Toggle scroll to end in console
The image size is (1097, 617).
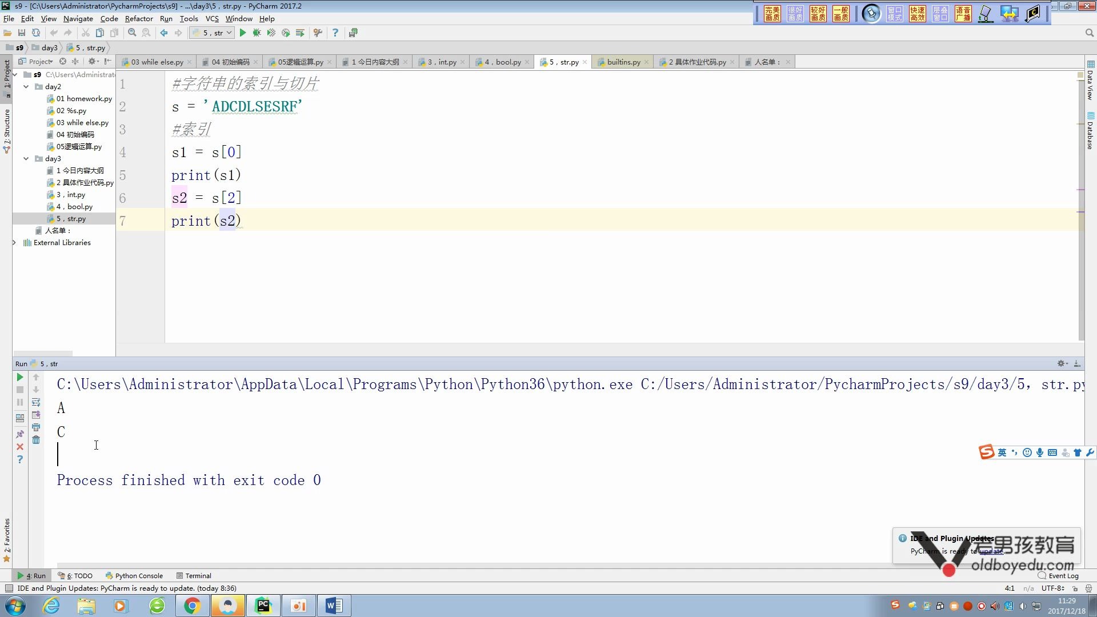[36, 415]
